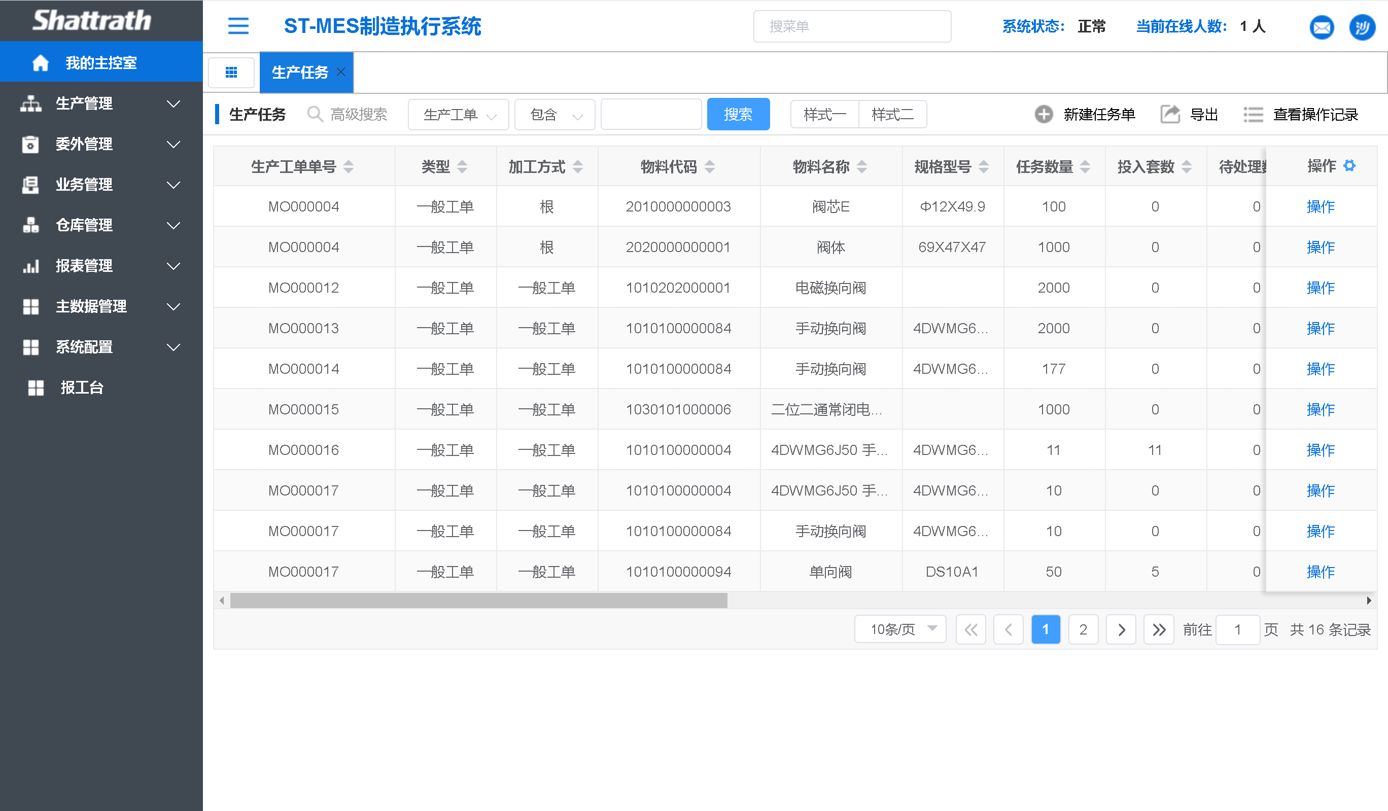Click 操作 link for MO000016 row
1388x811 pixels.
click(1320, 450)
